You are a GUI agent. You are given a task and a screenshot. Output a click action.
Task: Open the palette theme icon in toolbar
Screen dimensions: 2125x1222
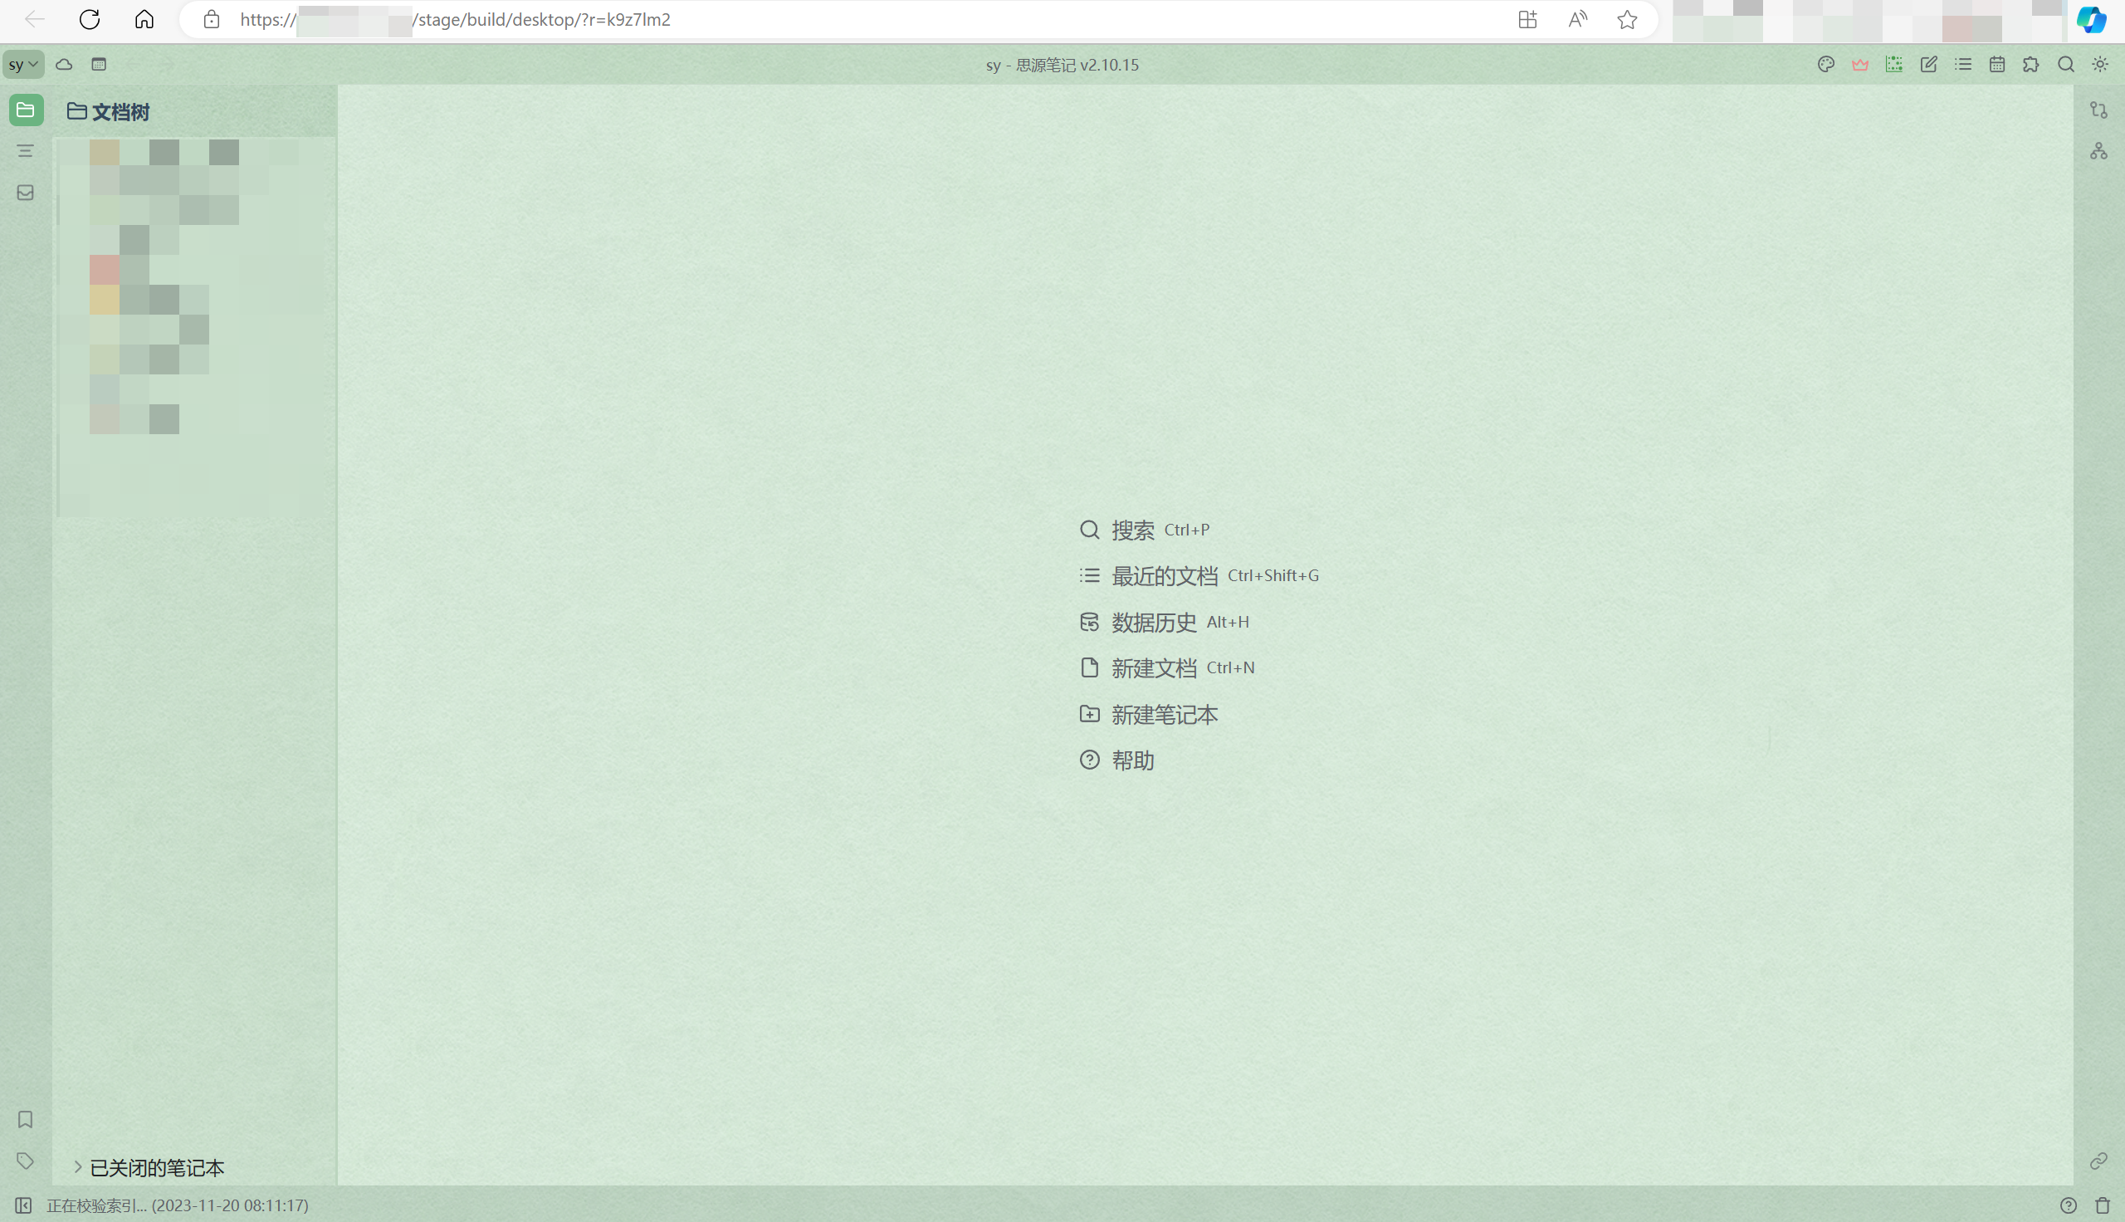click(1825, 65)
